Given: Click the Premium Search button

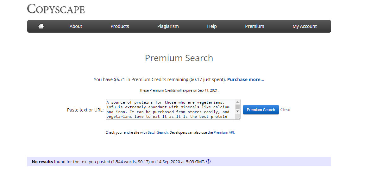Looking at the screenshot, I should [261, 110].
